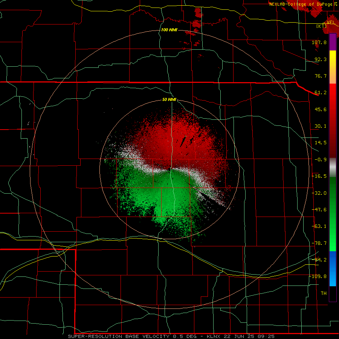Click the [KT] units label
The height and width of the screenshot is (339, 339).
pyautogui.click(x=322, y=26)
